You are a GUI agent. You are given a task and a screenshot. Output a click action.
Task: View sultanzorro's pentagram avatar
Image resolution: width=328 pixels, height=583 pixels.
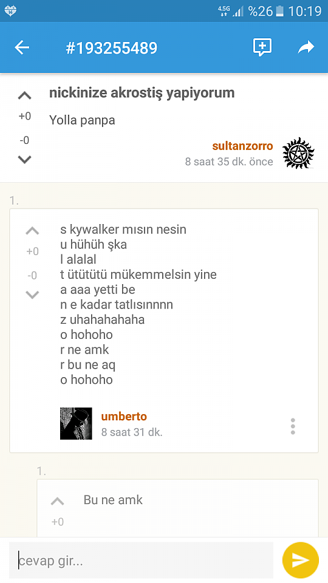tap(298, 153)
